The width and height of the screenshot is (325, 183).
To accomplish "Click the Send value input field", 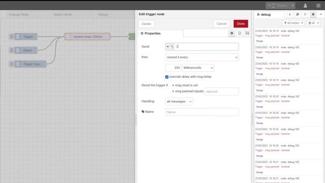I will pos(207,47).
